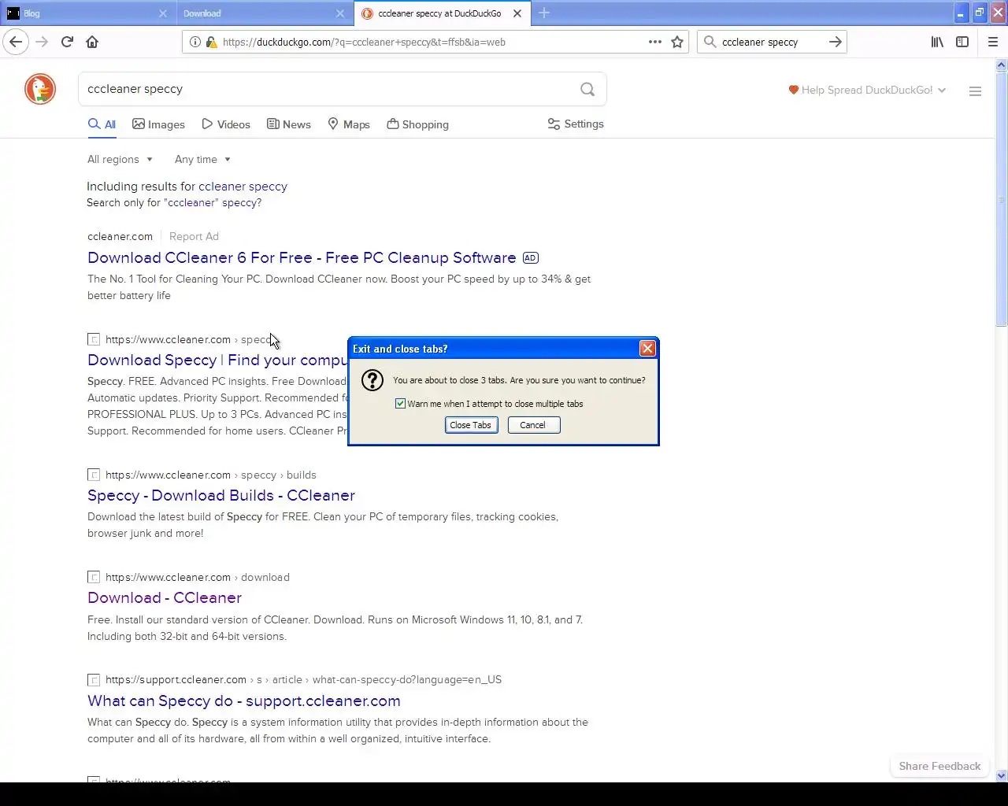Open Speccy - Download Builds result
The height and width of the screenshot is (806, 1008).
coord(221,495)
